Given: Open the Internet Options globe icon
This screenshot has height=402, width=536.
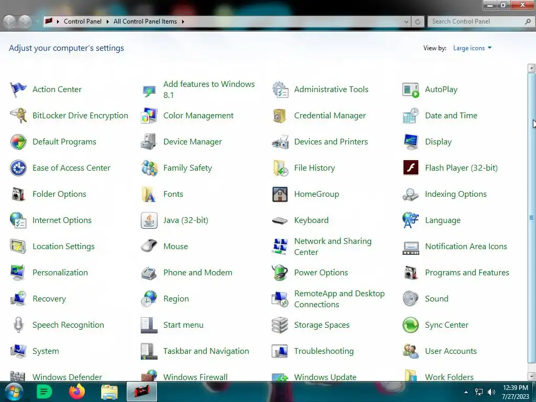Looking at the screenshot, I should (18, 220).
